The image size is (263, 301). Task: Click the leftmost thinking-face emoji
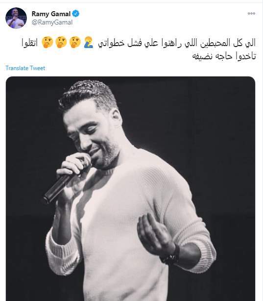(47, 43)
